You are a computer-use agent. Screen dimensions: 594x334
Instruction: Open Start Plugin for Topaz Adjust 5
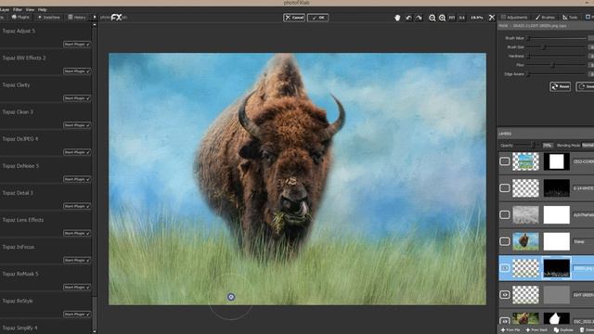pos(77,45)
